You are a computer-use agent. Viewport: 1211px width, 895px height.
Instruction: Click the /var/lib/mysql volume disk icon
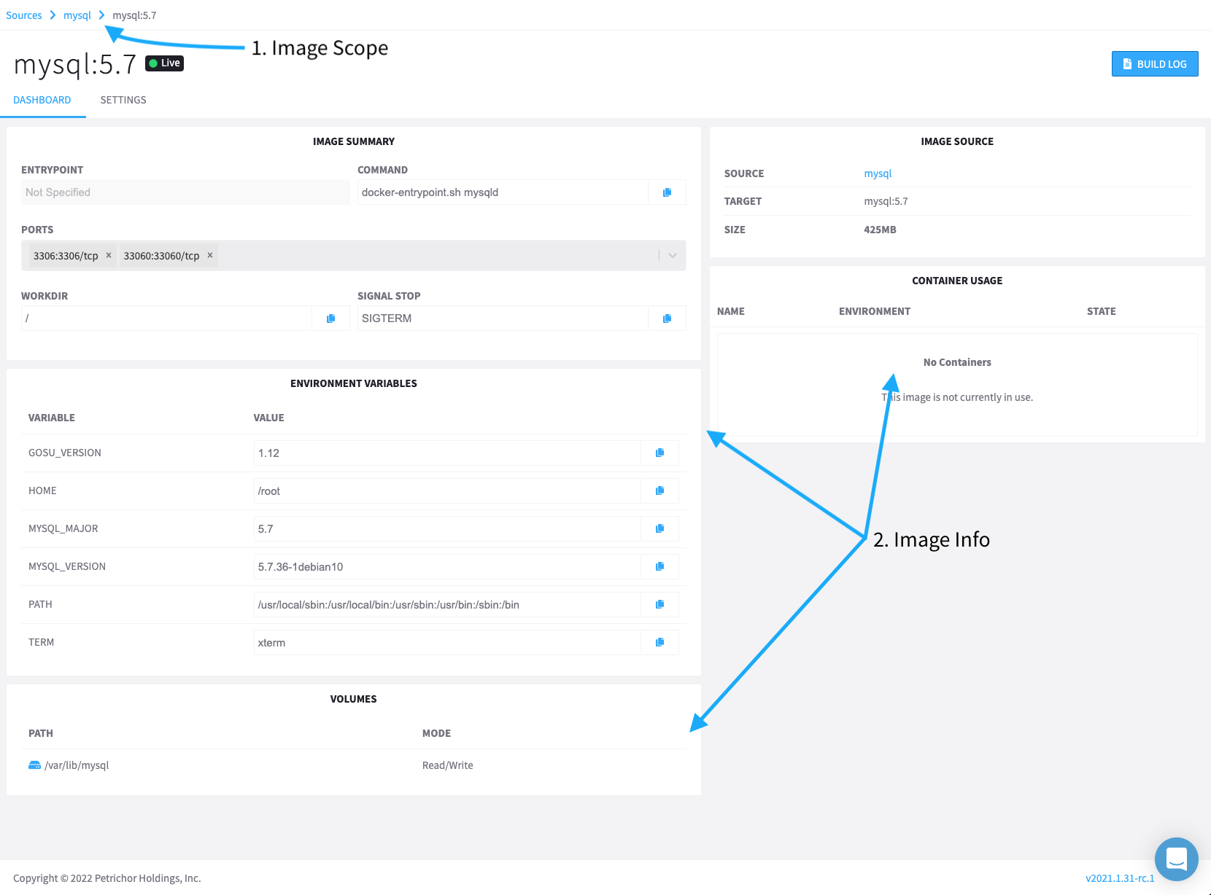click(34, 765)
